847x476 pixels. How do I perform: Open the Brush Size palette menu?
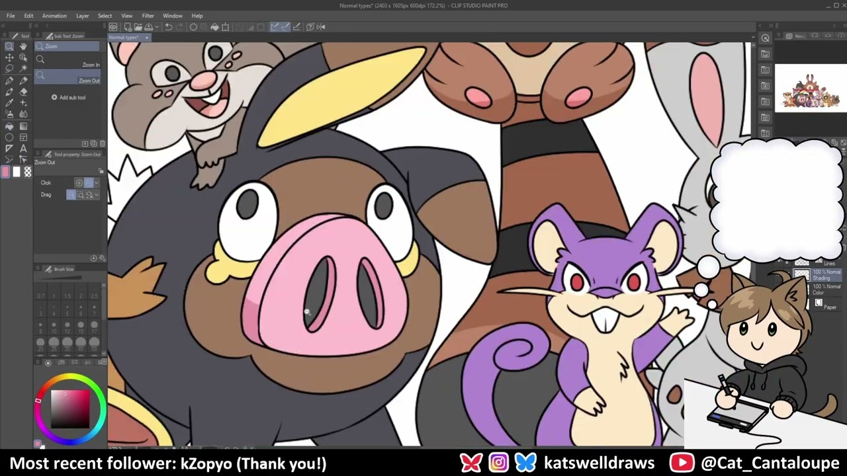[x=38, y=269]
